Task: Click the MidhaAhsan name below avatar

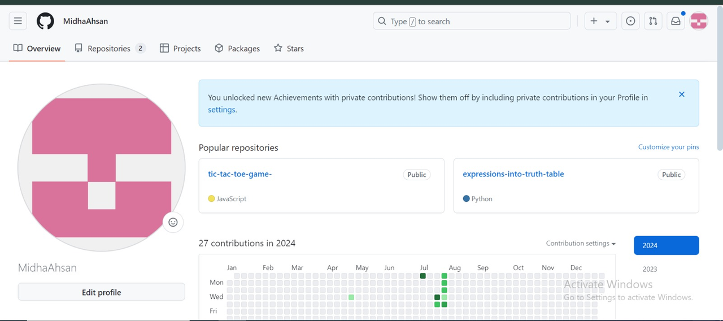Action: pos(47,268)
